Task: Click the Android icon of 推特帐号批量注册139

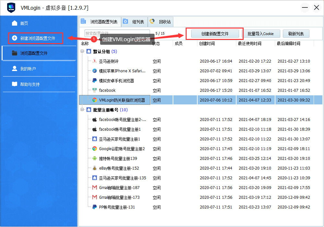Action: (94, 158)
